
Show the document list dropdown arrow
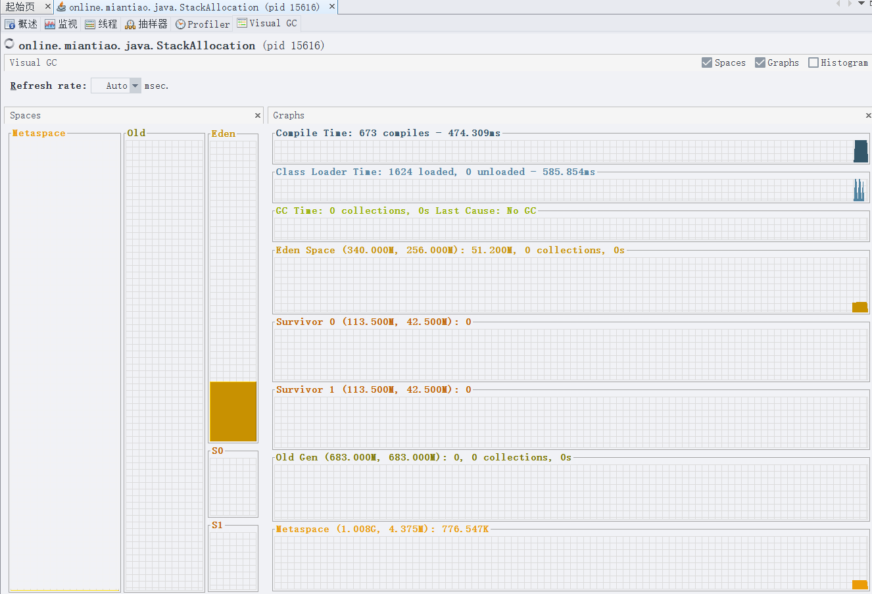point(861,4)
